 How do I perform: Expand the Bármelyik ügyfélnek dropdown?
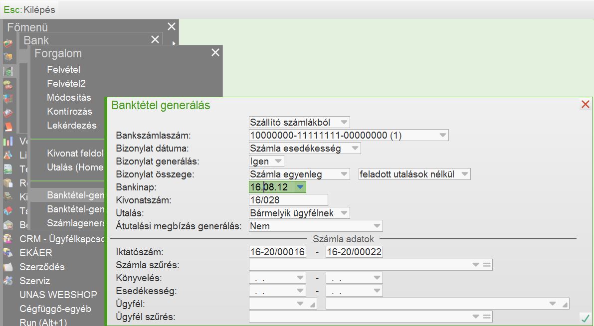344,213
